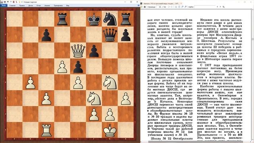
Task: Select the king on f8
Action: coord(94,19)
